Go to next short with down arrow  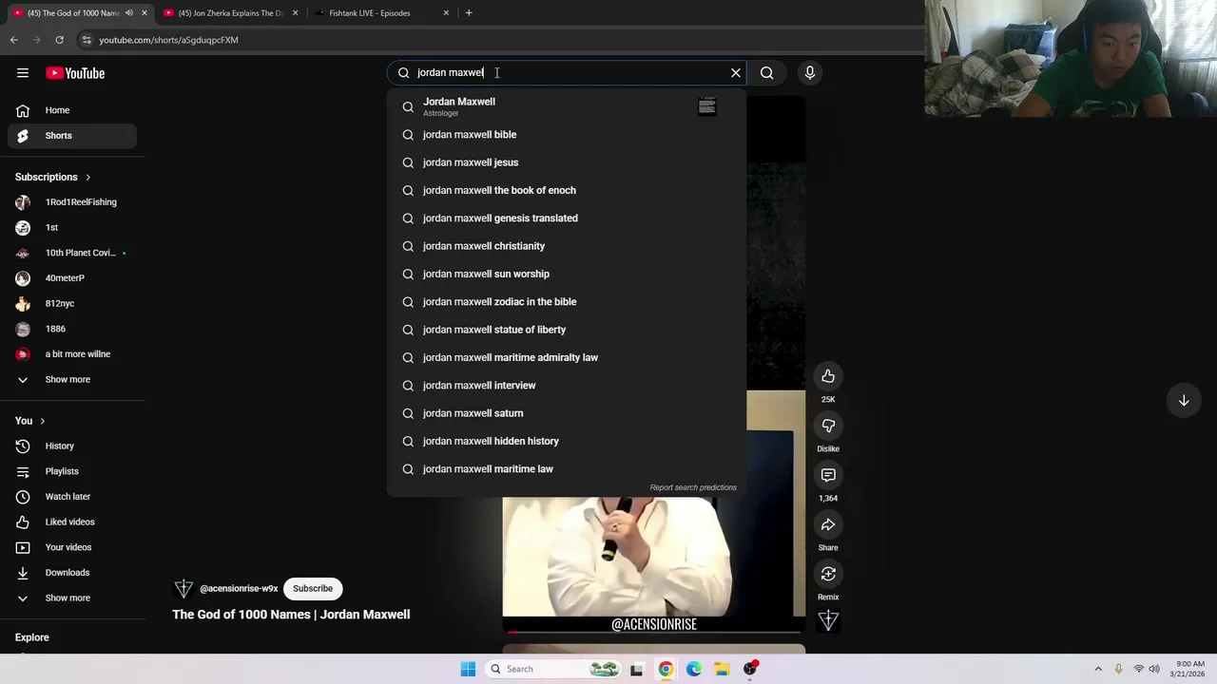click(1184, 401)
